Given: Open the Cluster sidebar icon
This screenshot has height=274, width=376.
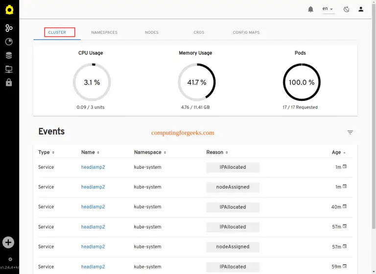Looking at the screenshot, I should coord(9,28).
